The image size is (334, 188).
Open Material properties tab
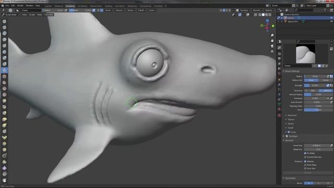click(x=280, y=109)
